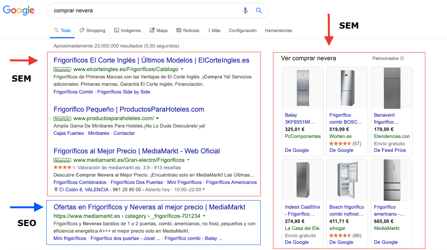Image resolution: width=447 pixels, height=250 pixels.
Task: Click the sihogar seller name
Action: 337,228
